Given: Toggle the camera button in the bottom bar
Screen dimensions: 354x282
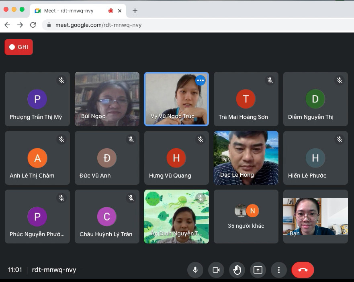Looking at the screenshot, I should point(216,270).
